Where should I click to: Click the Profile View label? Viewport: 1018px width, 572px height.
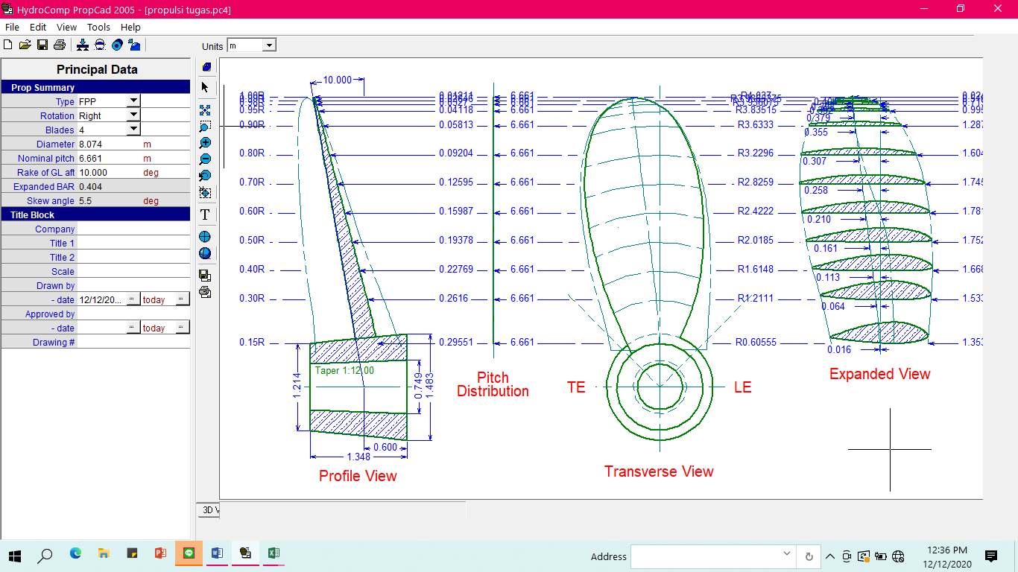pos(358,476)
